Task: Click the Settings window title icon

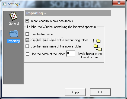Action: pyautogui.click(x=4, y=4)
